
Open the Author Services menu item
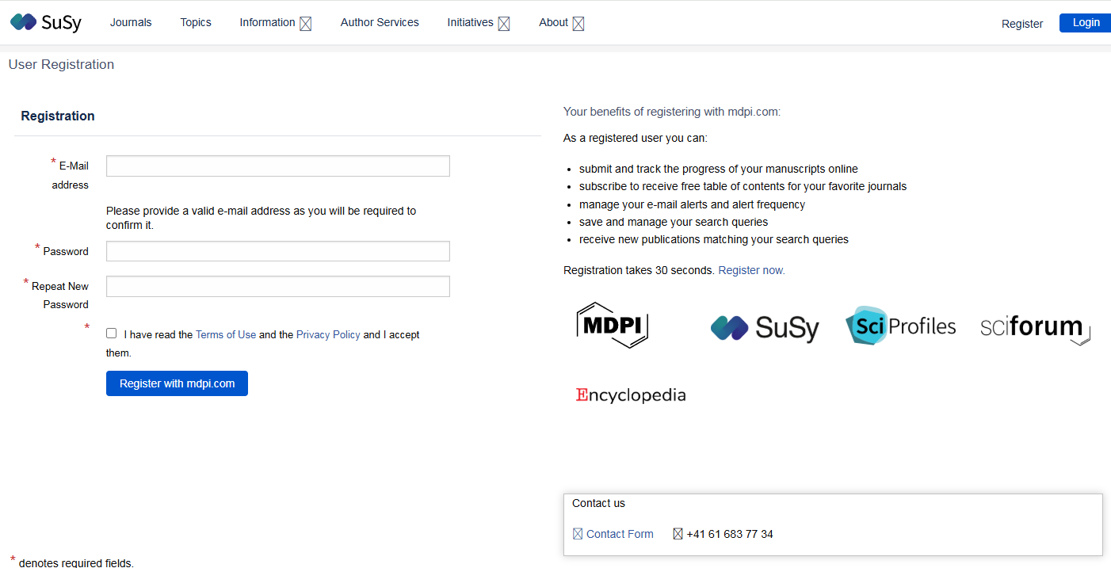click(380, 22)
